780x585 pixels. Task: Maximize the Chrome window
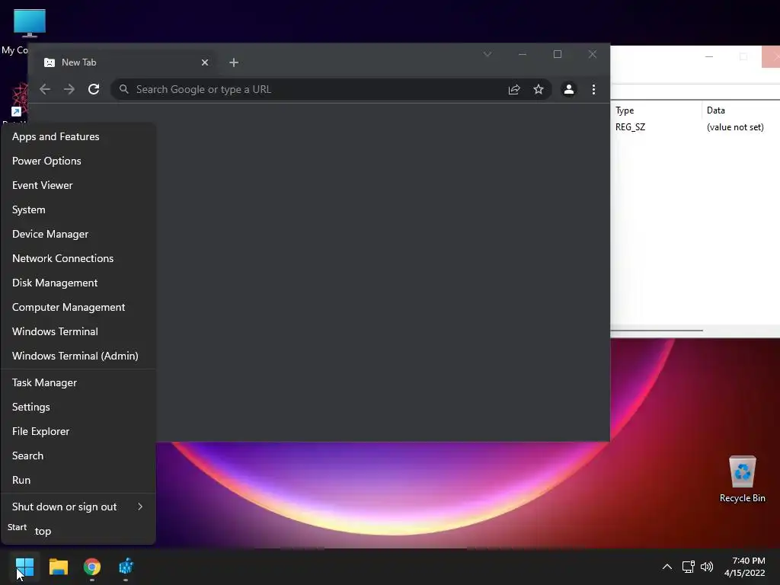(x=558, y=54)
